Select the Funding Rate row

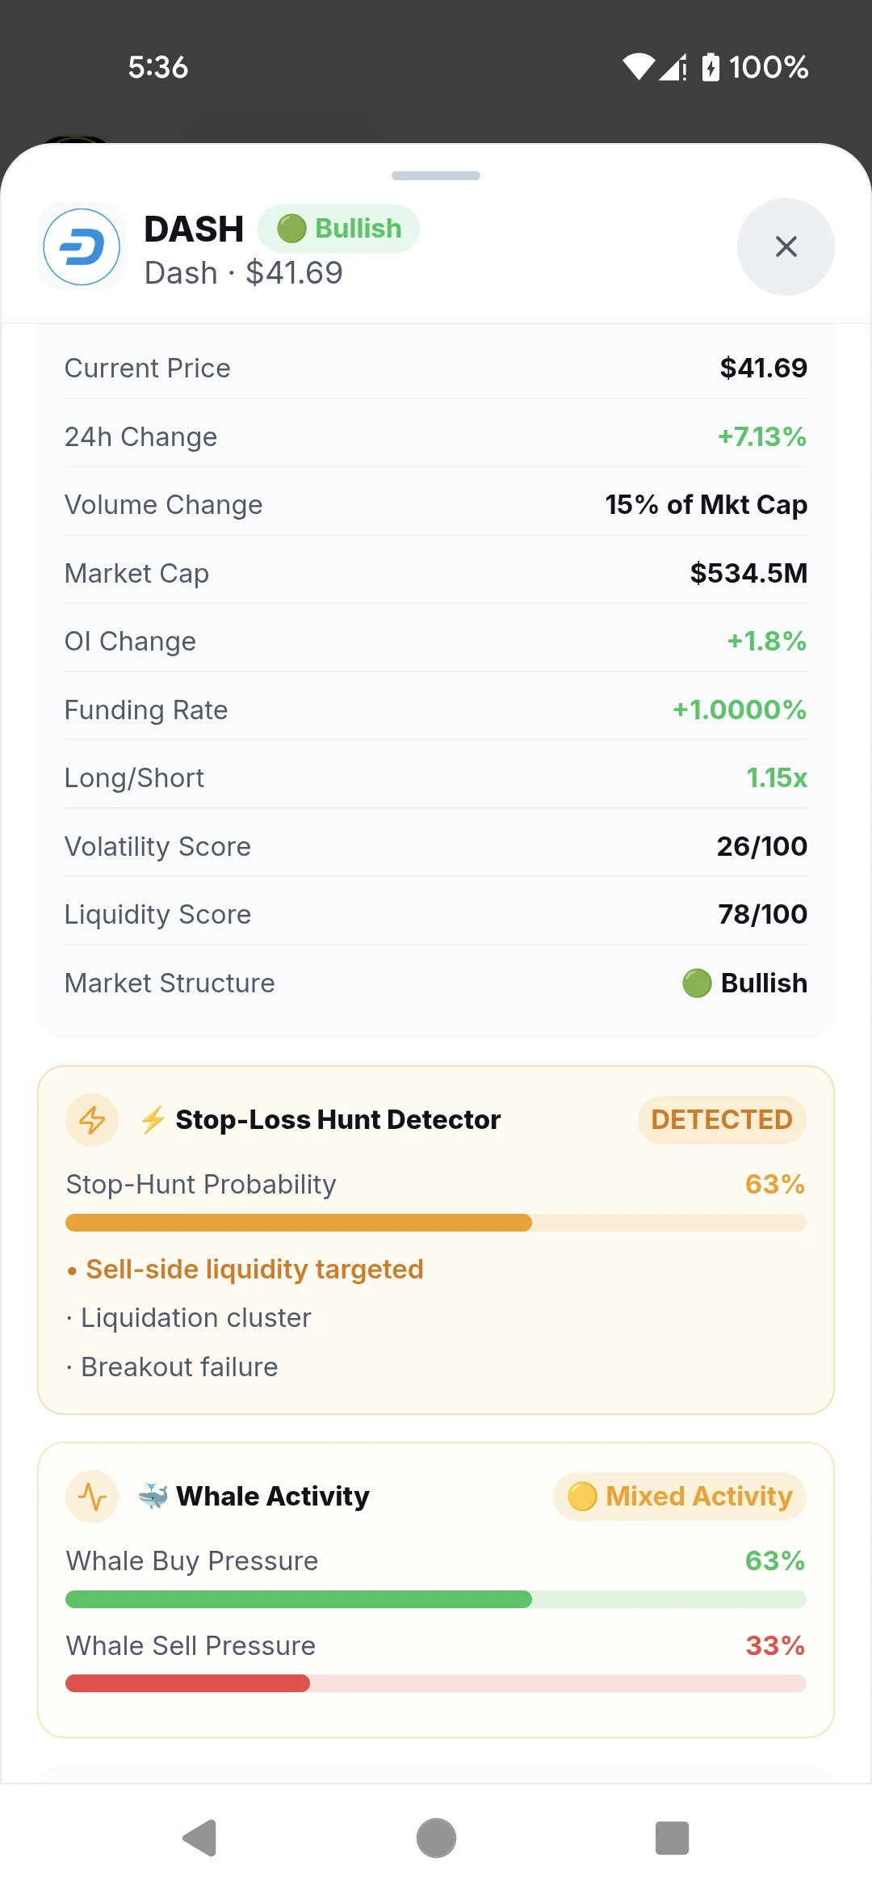tap(436, 710)
